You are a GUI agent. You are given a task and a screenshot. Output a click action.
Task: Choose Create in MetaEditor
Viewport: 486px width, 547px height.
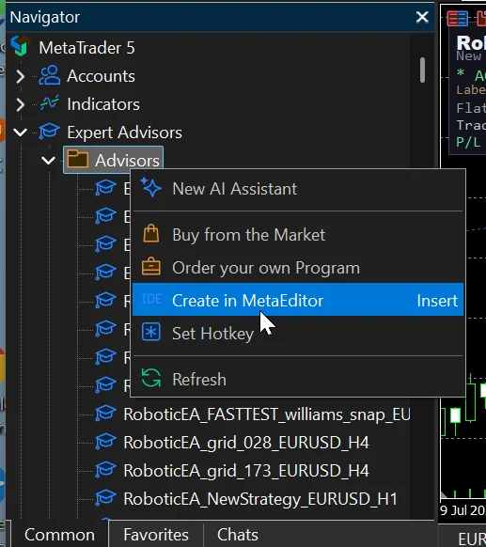pos(298,300)
